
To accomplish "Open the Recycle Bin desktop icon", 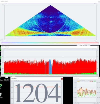I will click(x=1, y=95).
